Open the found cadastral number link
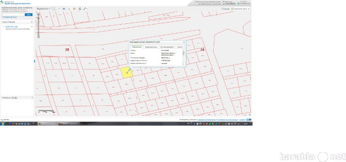The height and width of the screenshot is (162, 346). (x=12, y=27)
